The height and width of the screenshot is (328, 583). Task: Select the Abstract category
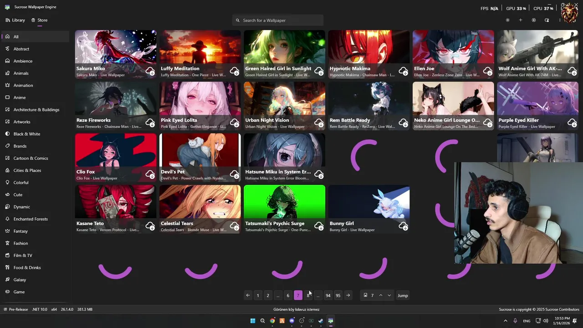(x=36, y=49)
